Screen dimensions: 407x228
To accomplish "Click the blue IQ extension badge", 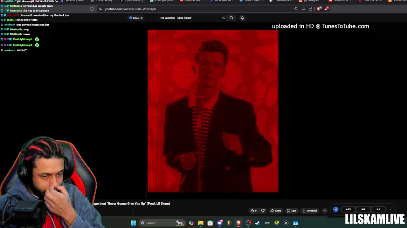I will click(336, 209).
